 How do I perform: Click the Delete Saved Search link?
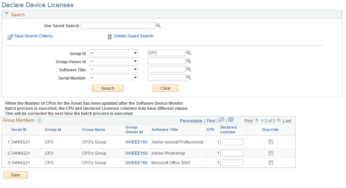pyautogui.click(x=133, y=36)
